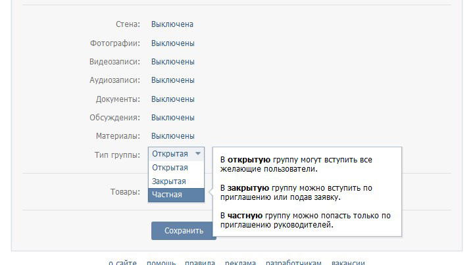This screenshot has height=265, width=475.
Task: Change the Документы setting value
Action: 172,99
